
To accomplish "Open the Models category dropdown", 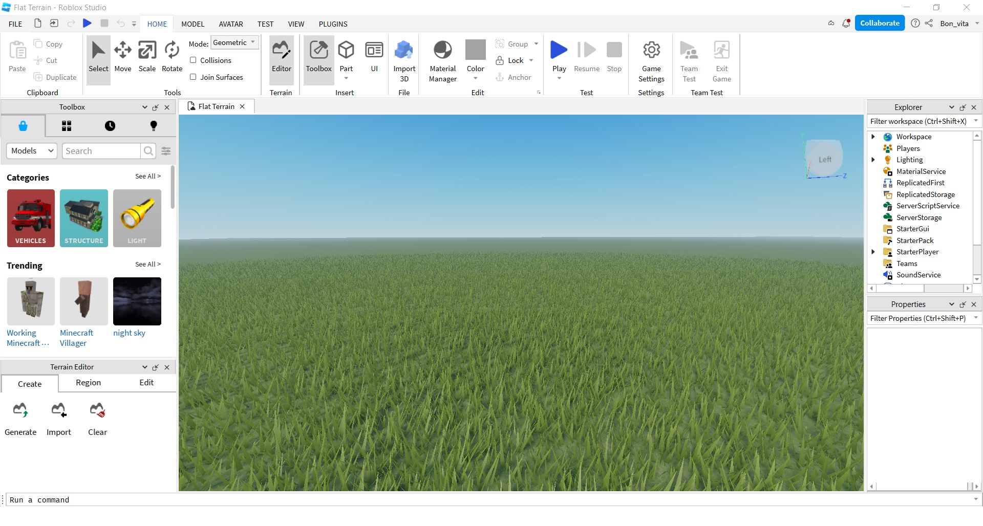I will tap(32, 151).
